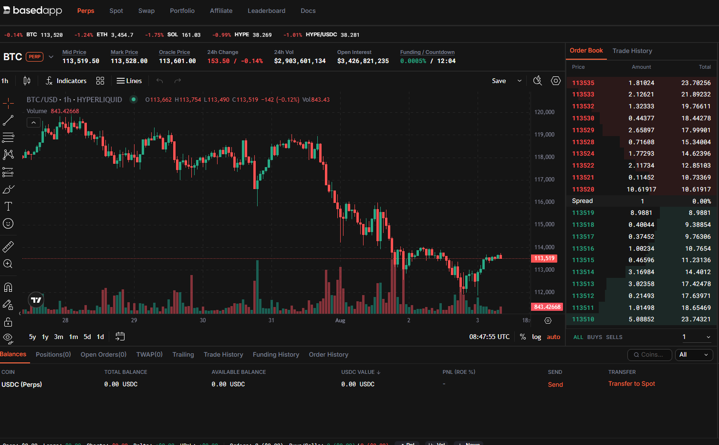The width and height of the screenshot is (719, 445).
Task: Toggle stay in drawing mode
Action: click(x=8, y=305)
